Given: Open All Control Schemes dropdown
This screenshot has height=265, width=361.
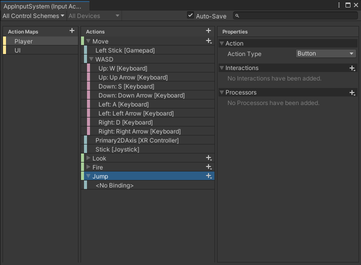Looking at the screenshot, I should pyautogui.click(x=33, y=15).
